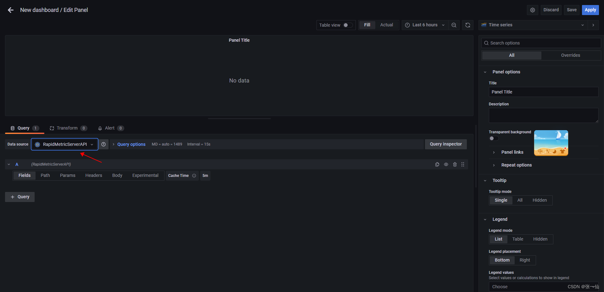
Task: Click the Query inspector button
Action: pos(445,144)
